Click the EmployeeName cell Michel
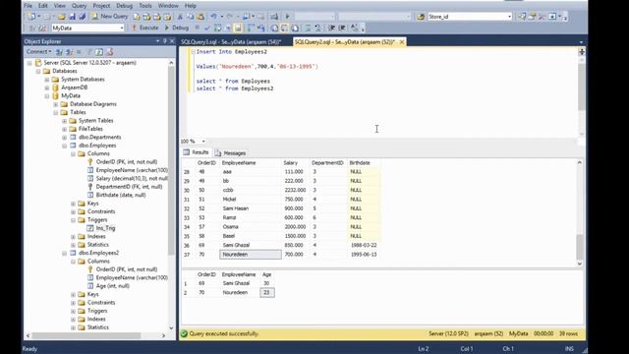 point(251,200)
